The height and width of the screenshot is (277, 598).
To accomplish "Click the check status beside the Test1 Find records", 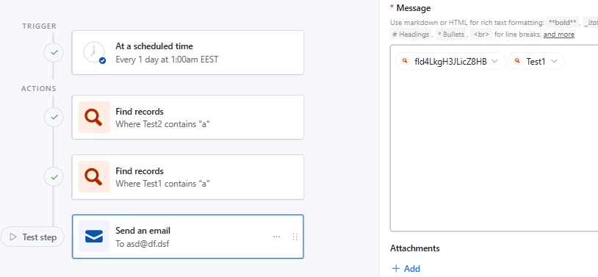I will pyautogui.click(x=54, y=176).
